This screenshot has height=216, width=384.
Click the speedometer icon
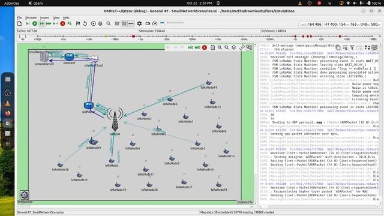pyautogui.click(x=155, y=23)
